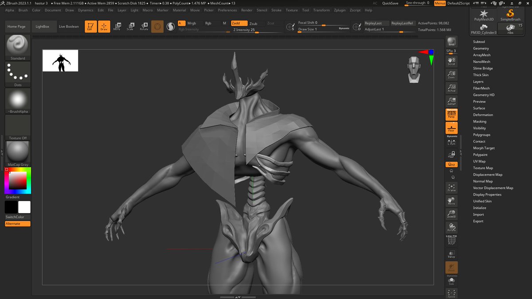Expand the Subtool palette section

(x=479, y=42)
